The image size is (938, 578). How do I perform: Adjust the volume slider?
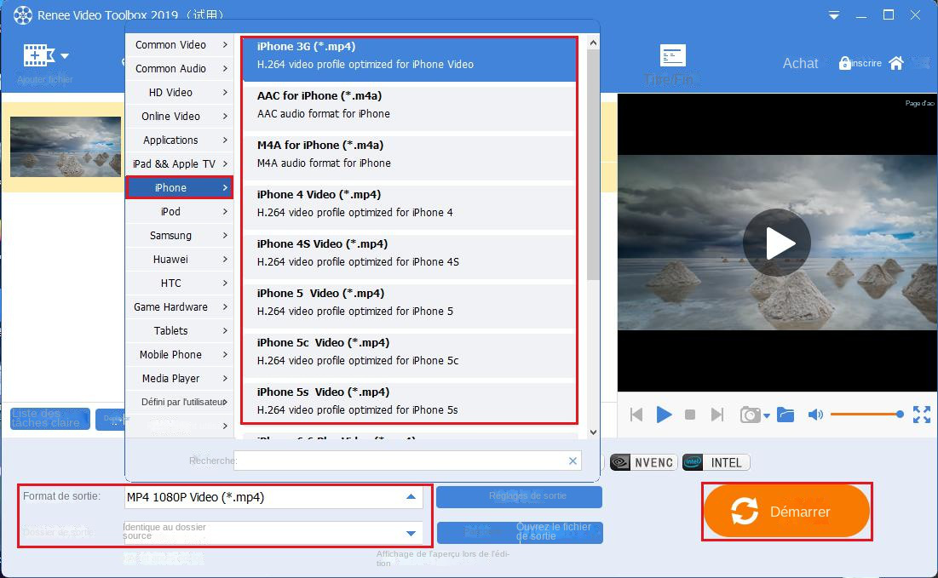point(865,415)
